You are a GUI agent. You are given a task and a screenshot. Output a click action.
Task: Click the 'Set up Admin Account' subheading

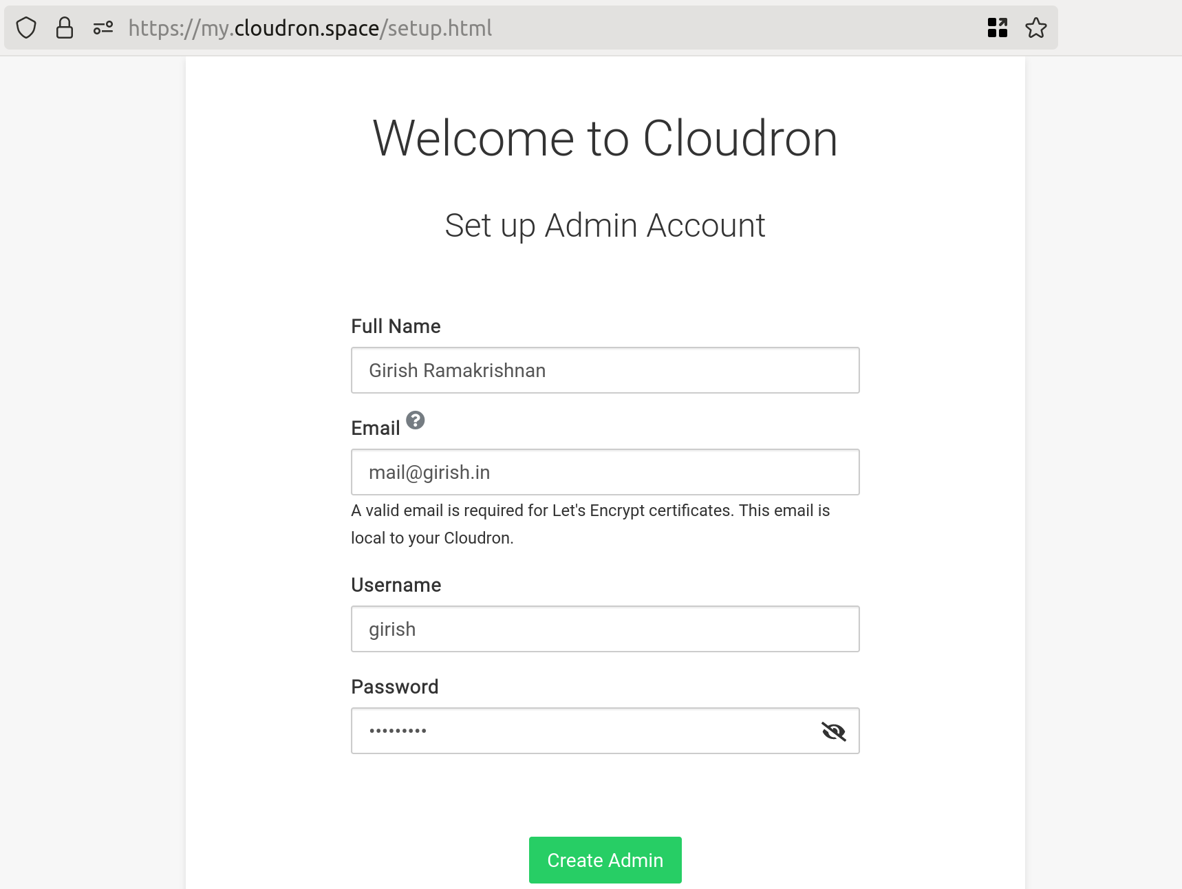tap(605, 226)
